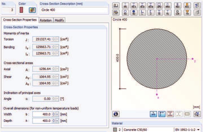This screenshot has width=203, height=132.
Task: Click the Cross-Section Description field Circle 400
Action: pyautogui.click(x=74, y=10)
